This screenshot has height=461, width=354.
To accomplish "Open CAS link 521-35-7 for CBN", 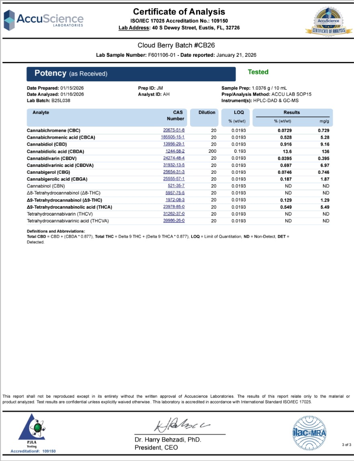I will [176, 186].
